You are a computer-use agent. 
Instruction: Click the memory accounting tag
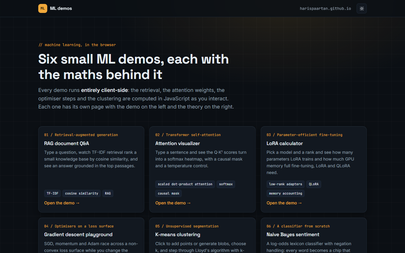pyautogui.click(x=285, y=193)
